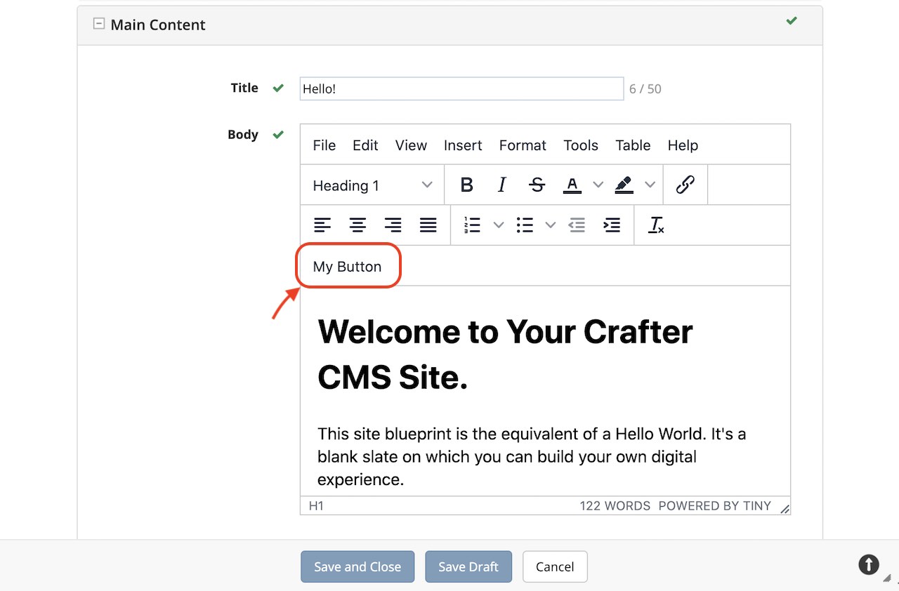Click the editor resize handle in the status bar

point(785,508)
